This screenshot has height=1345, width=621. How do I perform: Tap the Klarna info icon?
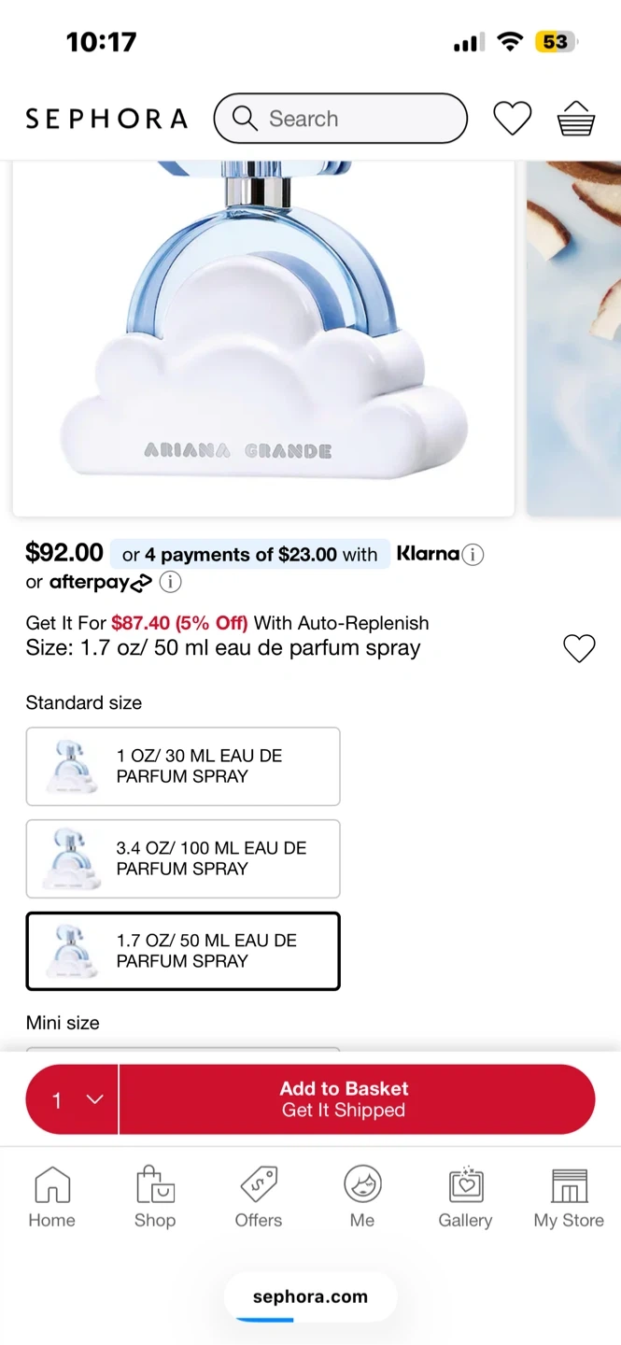pos(473,555)
